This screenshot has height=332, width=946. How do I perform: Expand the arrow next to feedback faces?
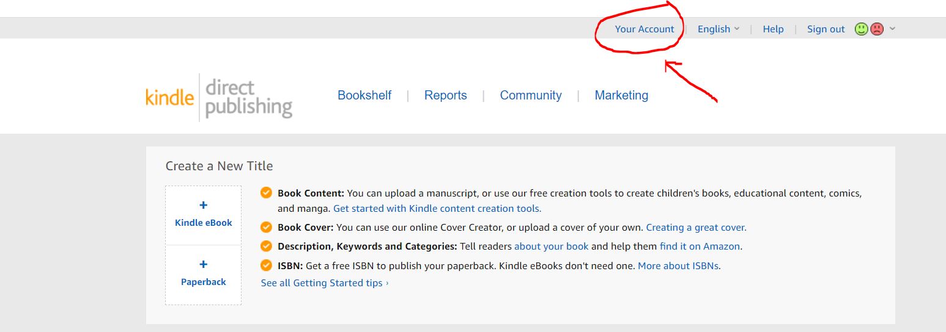click(x=892, y=29)
